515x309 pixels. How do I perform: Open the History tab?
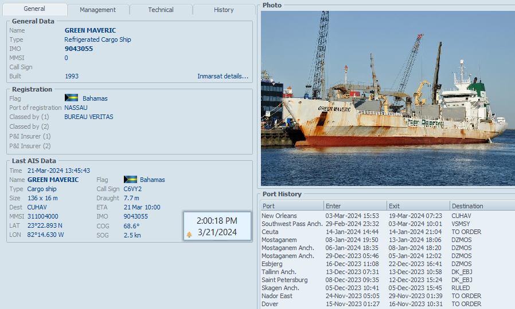click(224, 10)
